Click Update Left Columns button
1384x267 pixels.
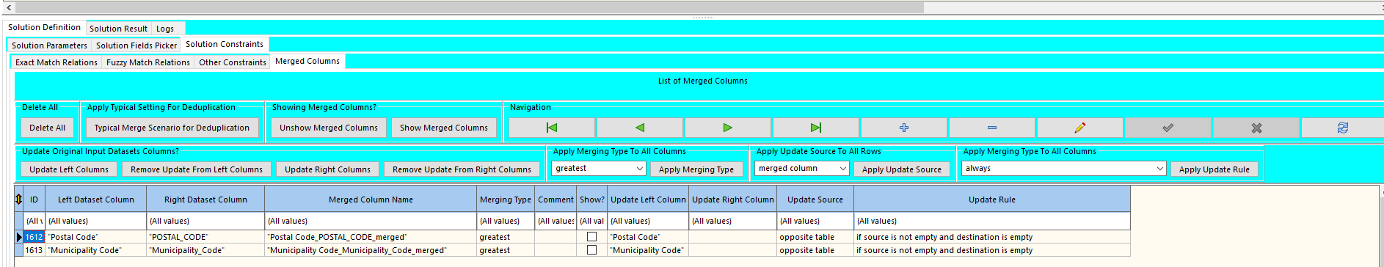pos(69,169)
